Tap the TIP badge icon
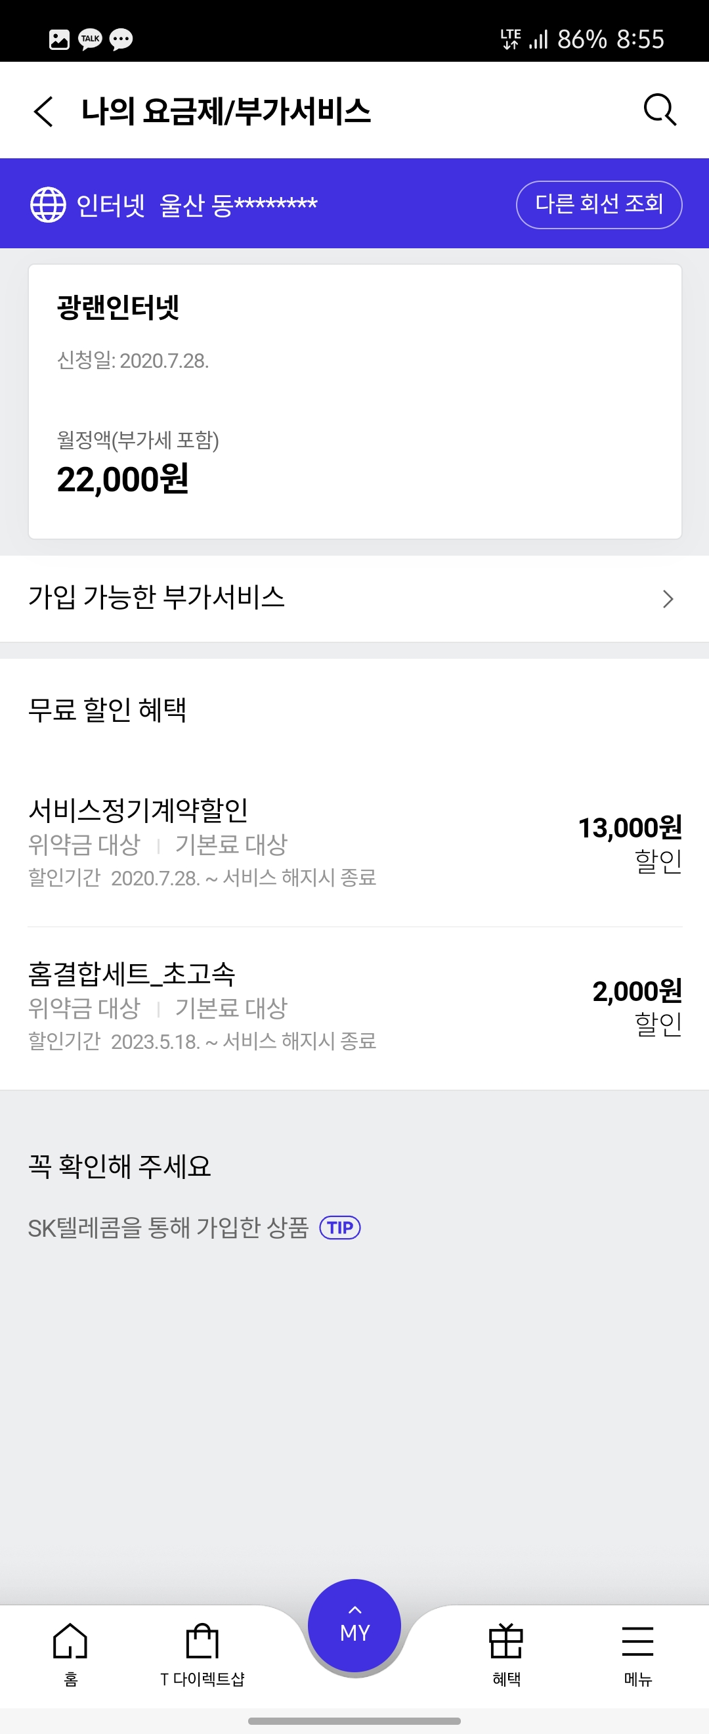Image resolution: width=709 pixels, height=1734 pixels. 339,1227
